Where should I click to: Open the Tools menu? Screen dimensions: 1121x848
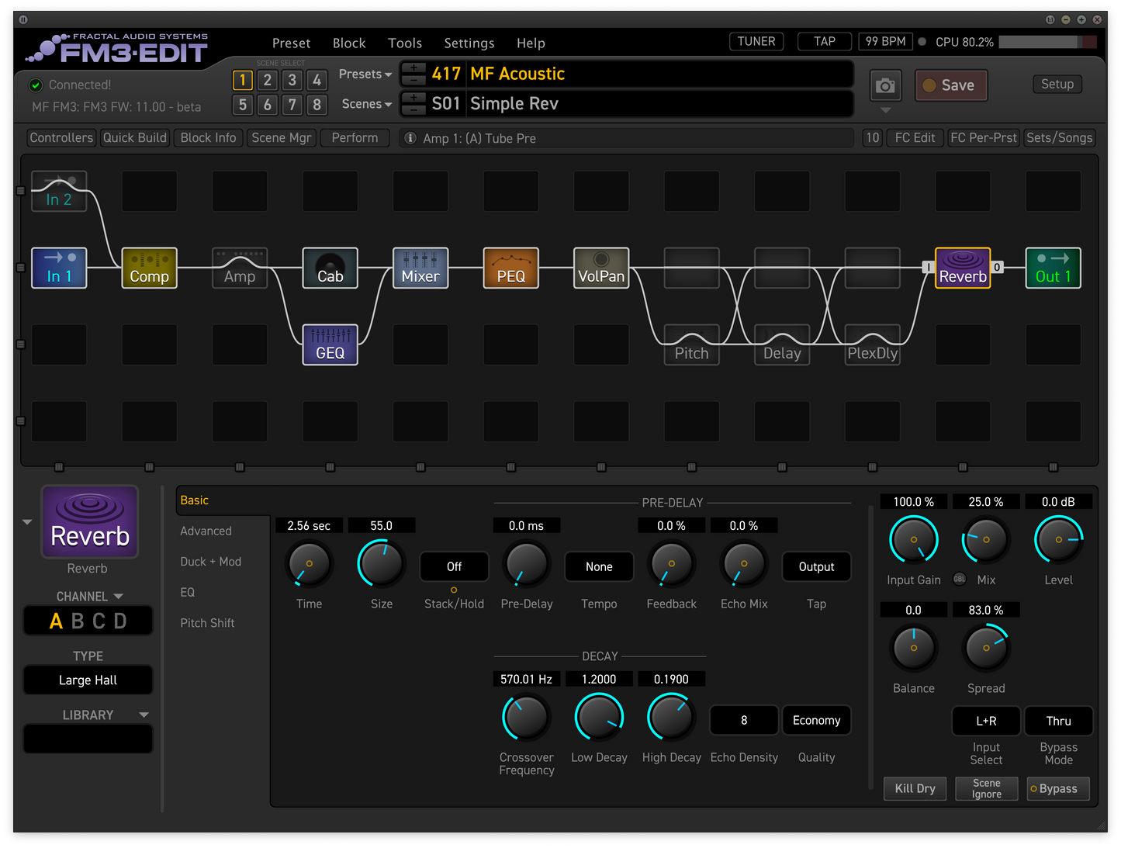tap(405, 43)
